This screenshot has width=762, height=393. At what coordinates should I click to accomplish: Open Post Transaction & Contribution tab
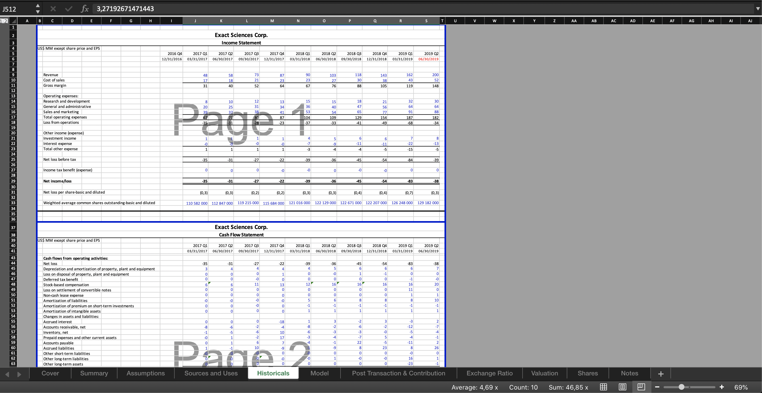click(398, 373)
